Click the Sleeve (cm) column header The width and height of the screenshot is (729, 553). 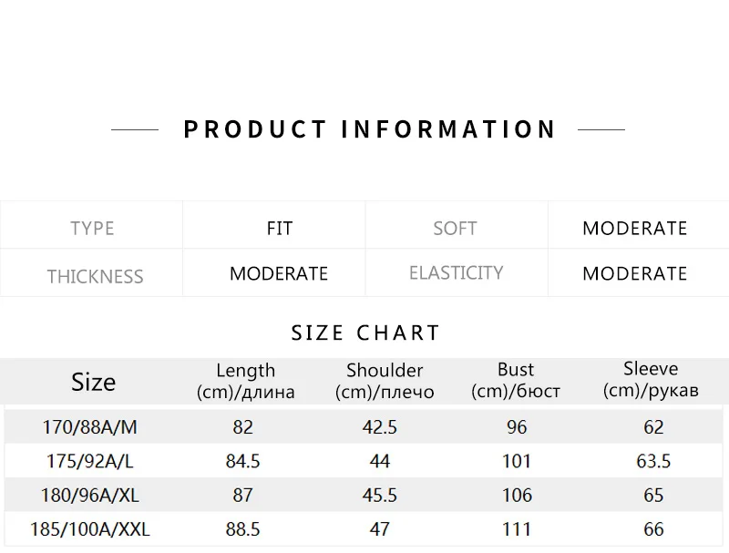[651, 380]
